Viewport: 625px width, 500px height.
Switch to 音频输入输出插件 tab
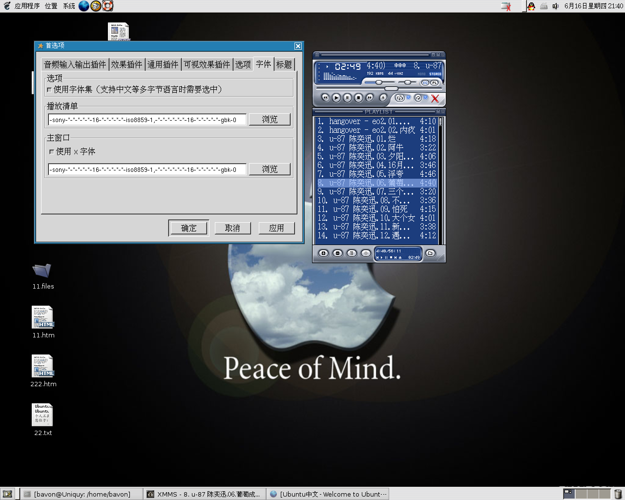[75, 64]
